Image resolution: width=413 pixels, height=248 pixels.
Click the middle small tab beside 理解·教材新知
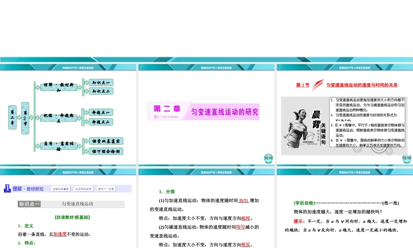83,189
